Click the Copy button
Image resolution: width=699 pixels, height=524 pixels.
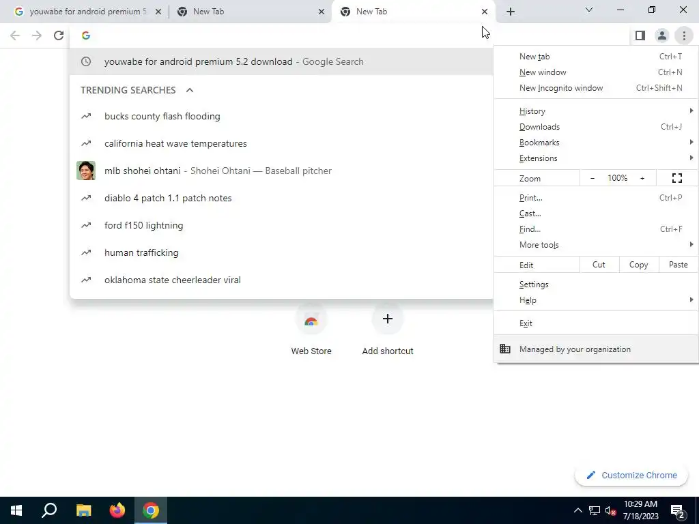point(638,265)
